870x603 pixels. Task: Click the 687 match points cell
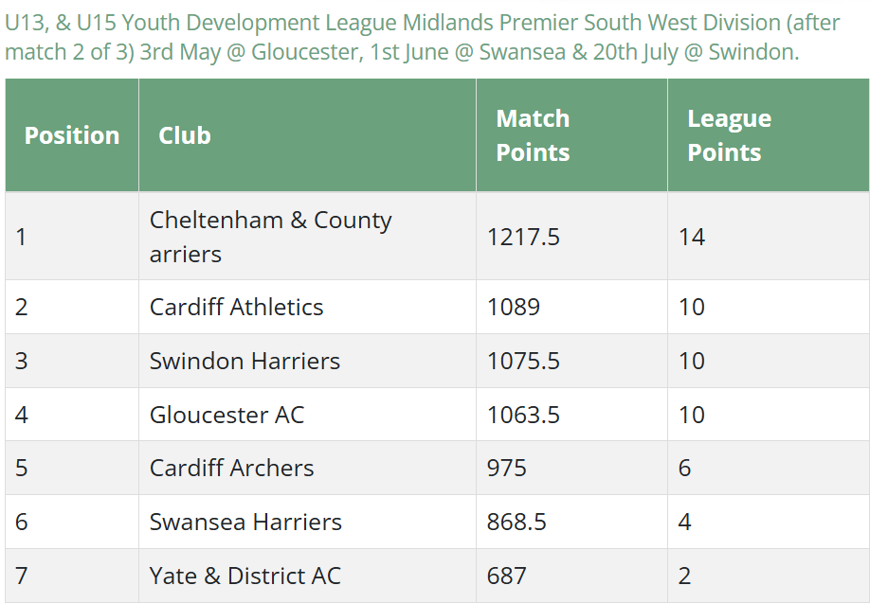point(571,576)
